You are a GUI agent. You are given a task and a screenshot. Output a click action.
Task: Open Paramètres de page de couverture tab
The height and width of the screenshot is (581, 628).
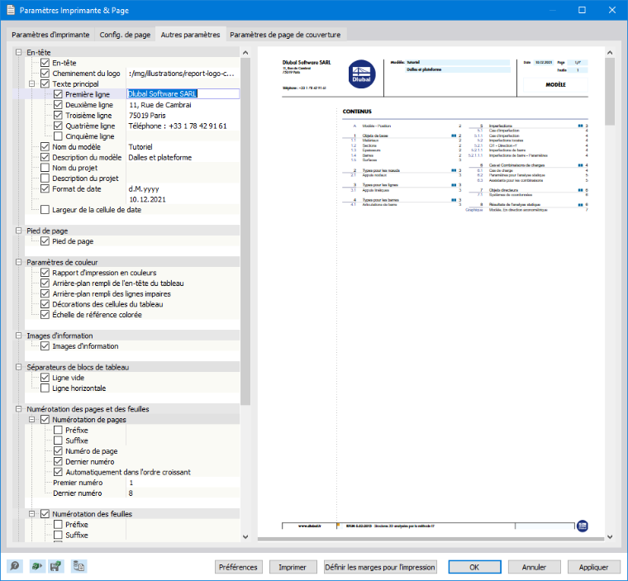point(285,35)
